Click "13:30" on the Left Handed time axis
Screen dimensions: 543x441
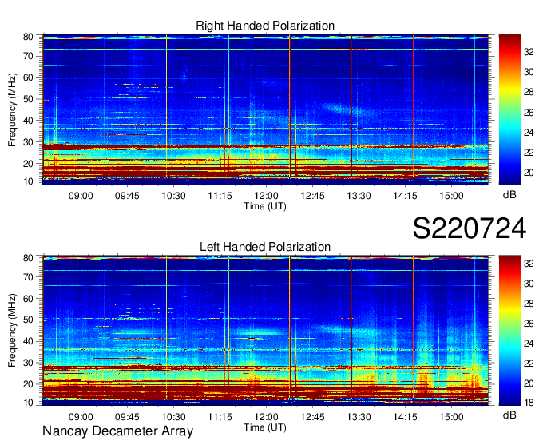pos(359,417)
